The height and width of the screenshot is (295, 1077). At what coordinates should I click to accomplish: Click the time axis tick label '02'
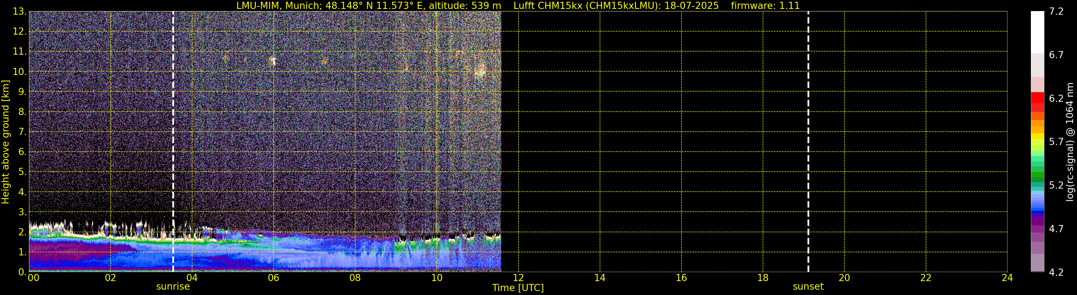coord(110,278)
